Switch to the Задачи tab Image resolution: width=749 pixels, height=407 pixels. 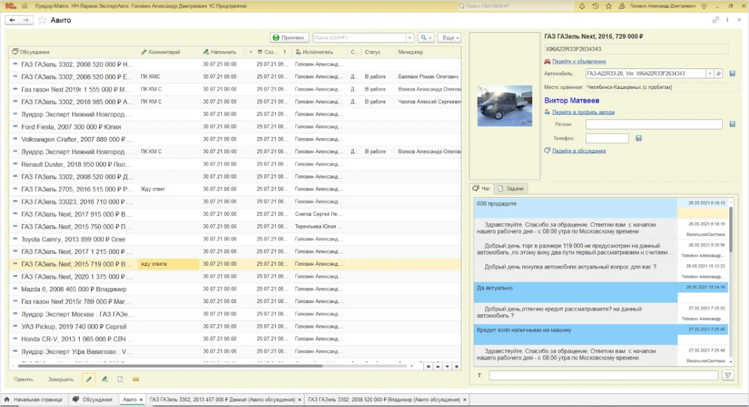pos(510,188)
